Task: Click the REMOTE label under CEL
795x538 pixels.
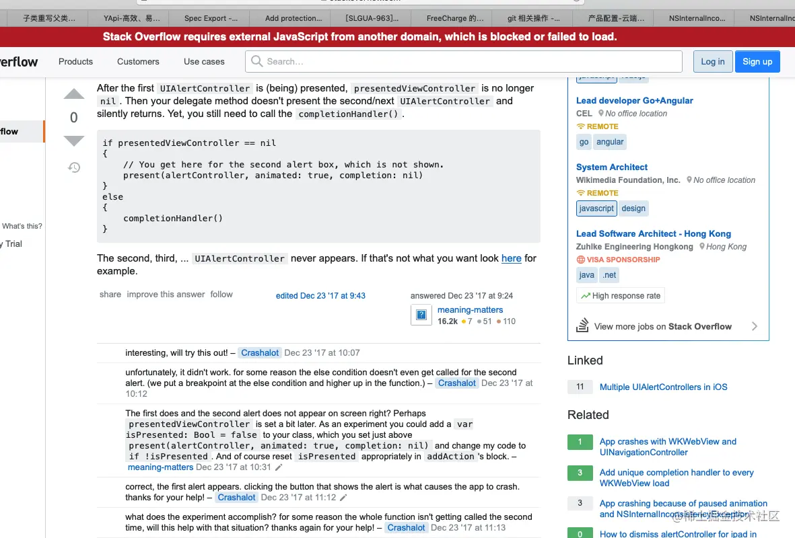Action: click(x=597, y=126)
